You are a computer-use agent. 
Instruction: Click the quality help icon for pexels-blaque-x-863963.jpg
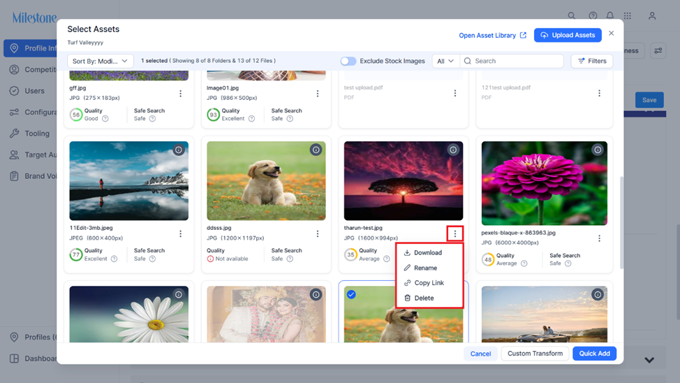pos(524,263)
